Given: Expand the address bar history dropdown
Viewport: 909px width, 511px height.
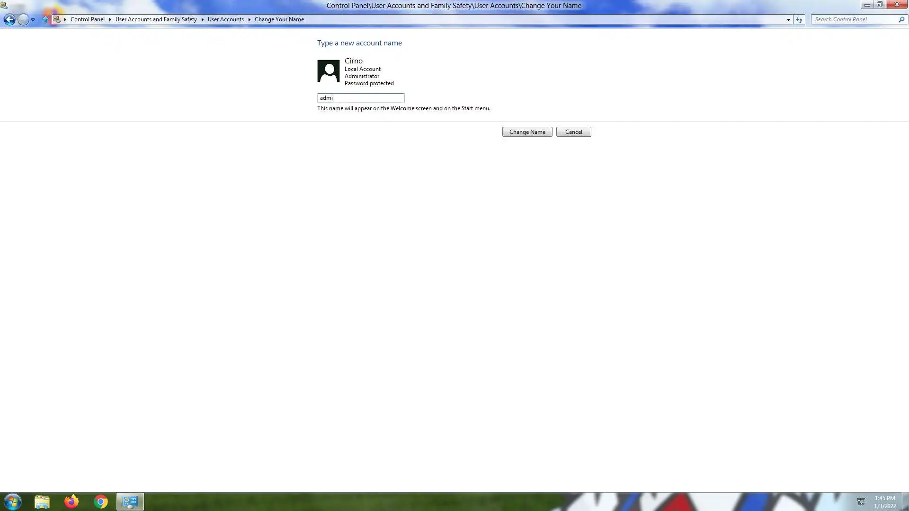Looking at the screenshot, I should pos(788,19).
